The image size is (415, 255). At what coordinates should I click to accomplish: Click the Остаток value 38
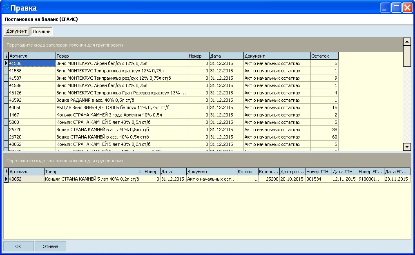[324, 130]
